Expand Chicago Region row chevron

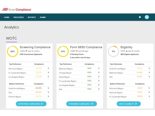pyautogui.click(x=99, y=72)
